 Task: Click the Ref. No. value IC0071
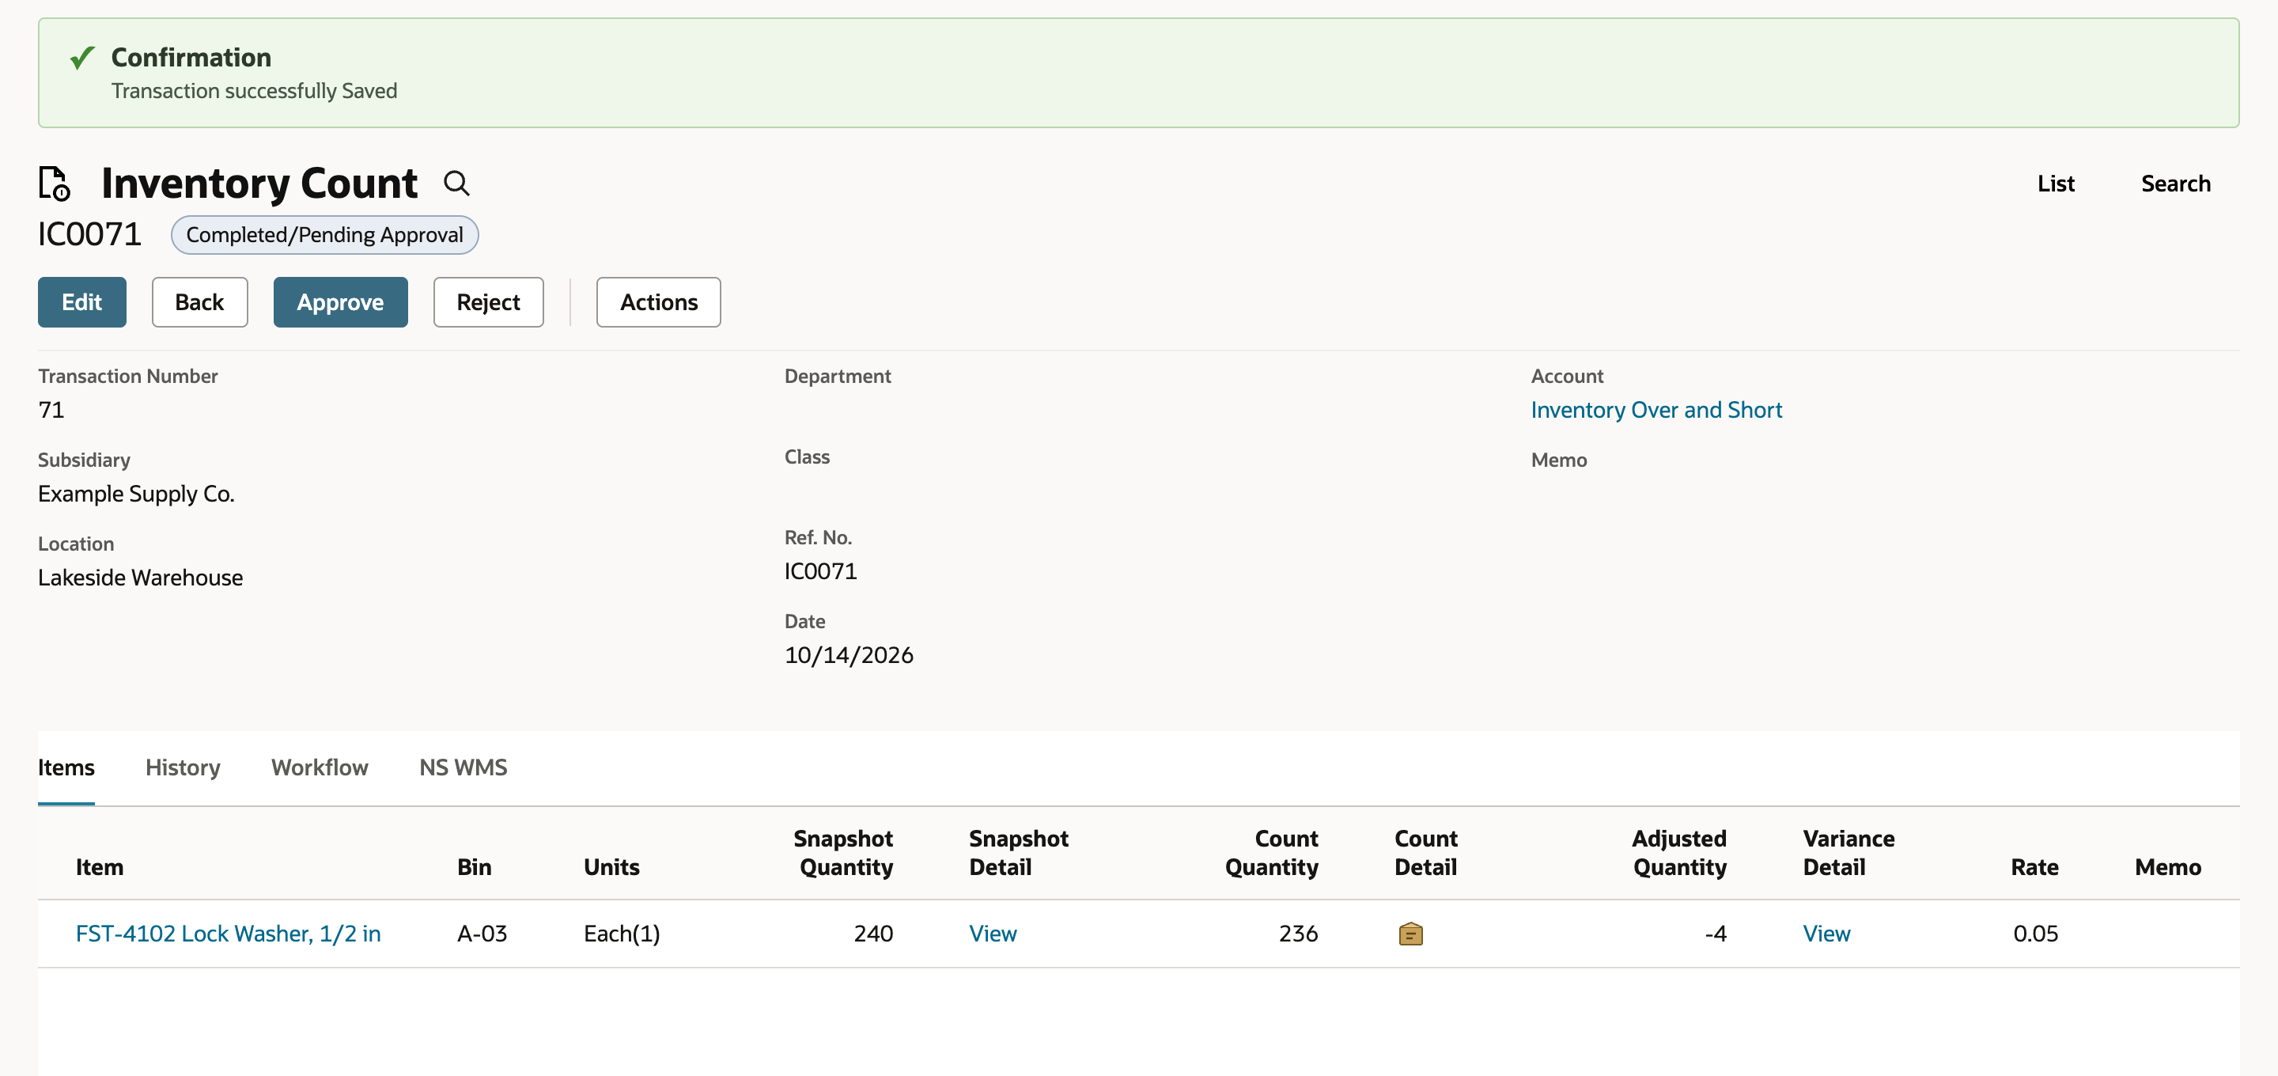click(x=821, y=570)
